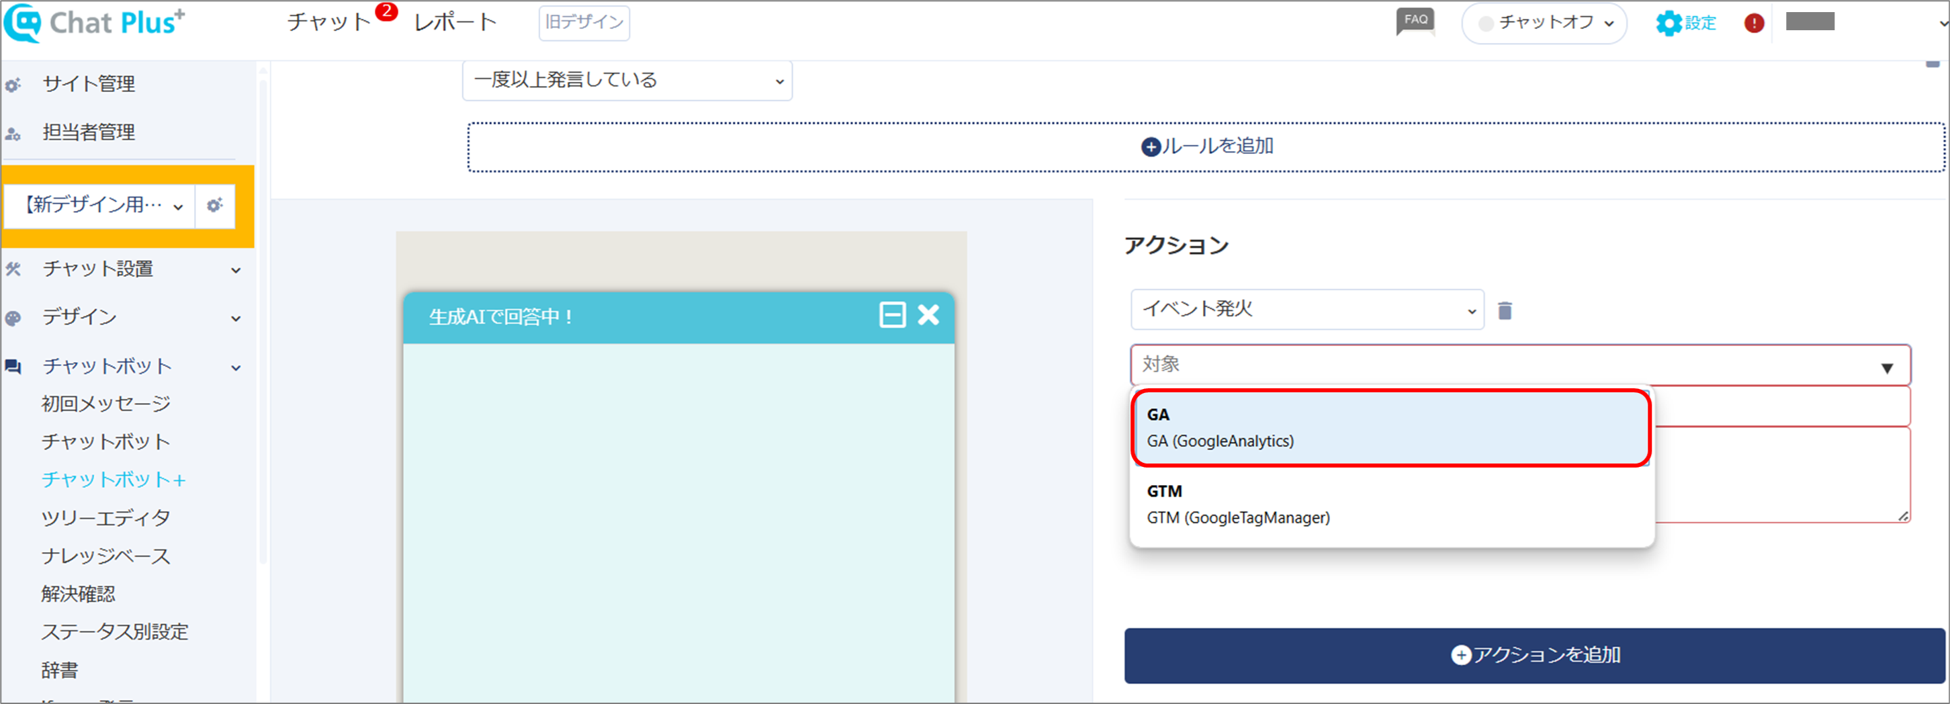Click the site settings gear beside selector
Screen dimensions: 1950x704
coord(215,205)
